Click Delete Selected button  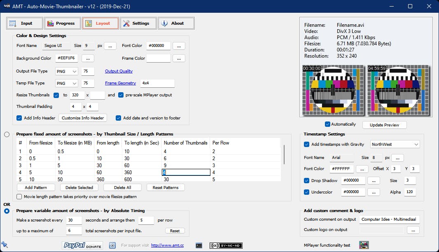point(79,187)
